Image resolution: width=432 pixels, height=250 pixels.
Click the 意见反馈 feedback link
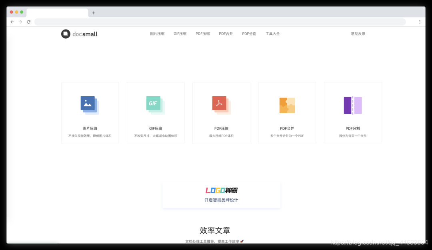click(x=358, y=34)
